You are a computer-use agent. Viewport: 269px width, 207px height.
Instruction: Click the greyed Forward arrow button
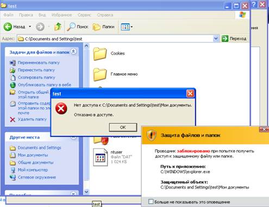(40, 27)
